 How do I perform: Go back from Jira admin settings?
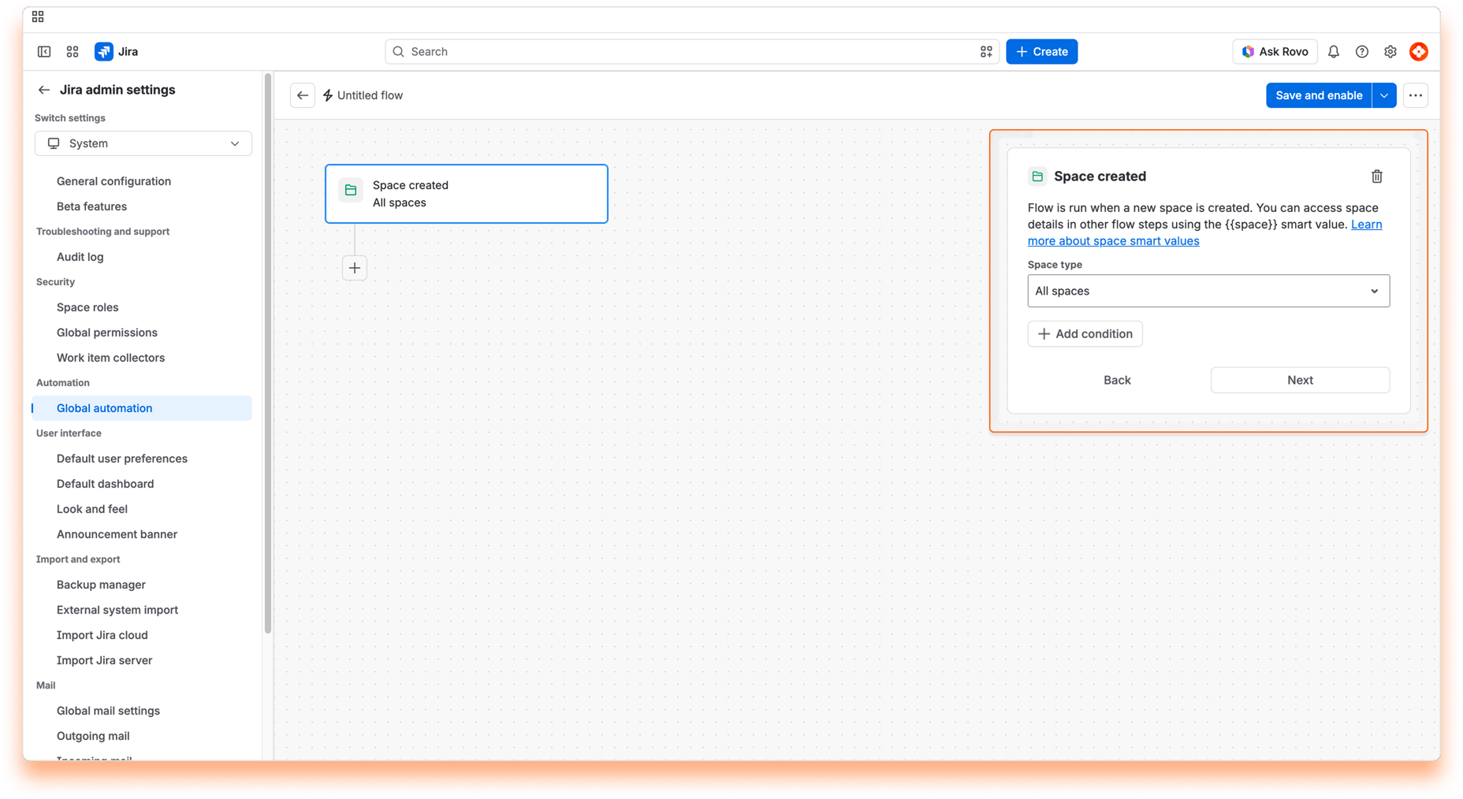(44, 90)
